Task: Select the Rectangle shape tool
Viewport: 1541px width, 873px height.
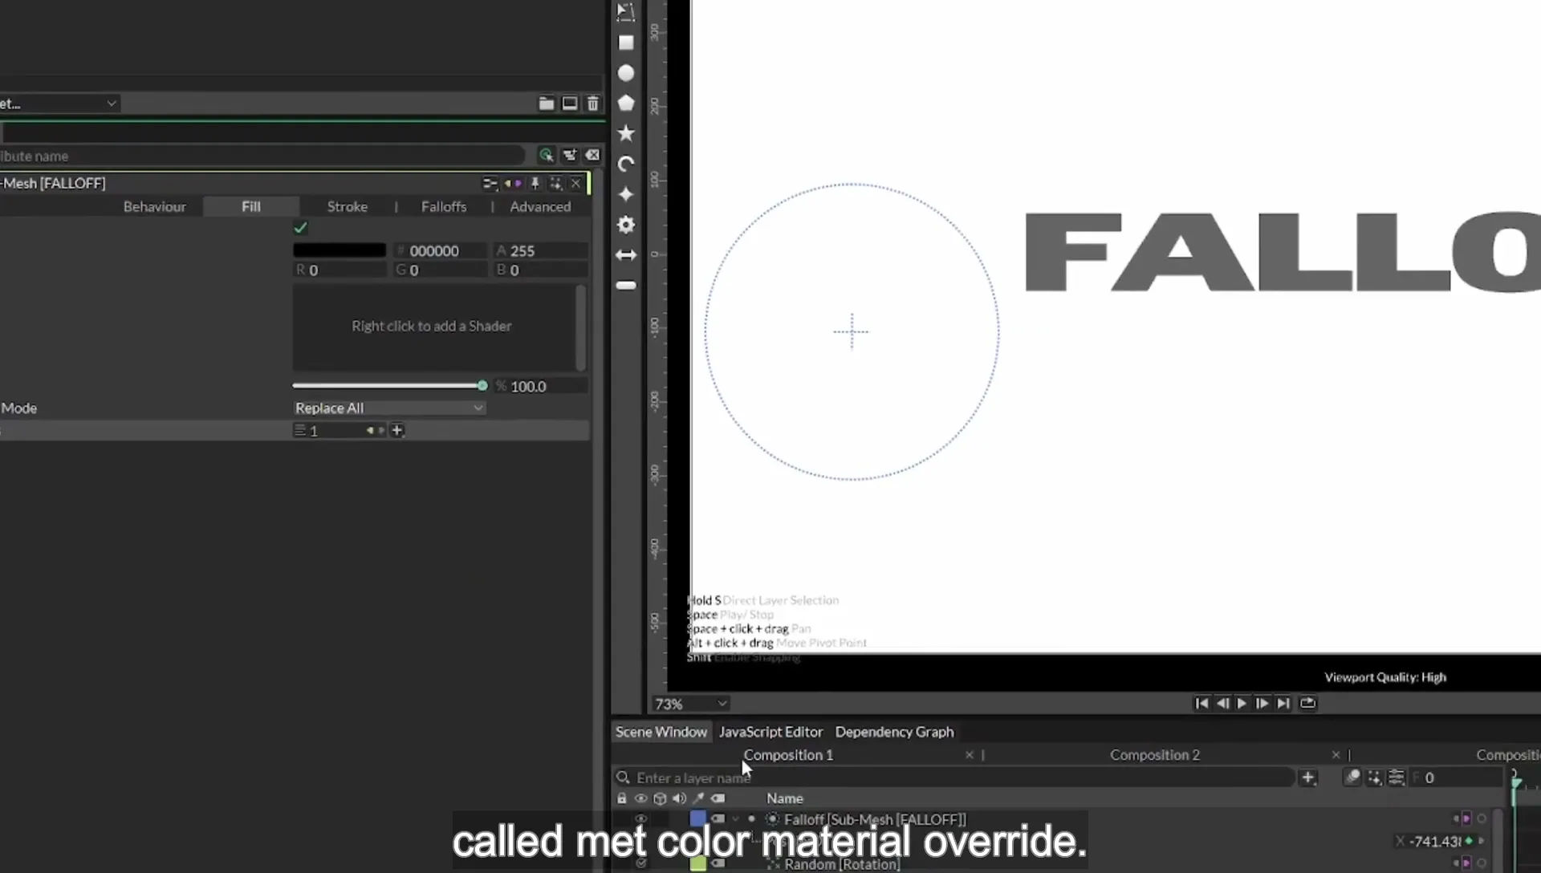Action: [626, 43]
